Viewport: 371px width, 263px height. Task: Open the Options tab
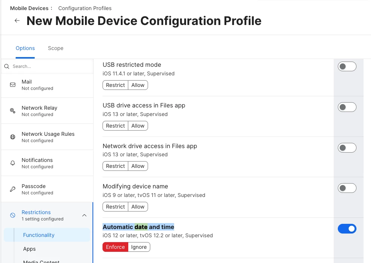(x=25, y=48)
